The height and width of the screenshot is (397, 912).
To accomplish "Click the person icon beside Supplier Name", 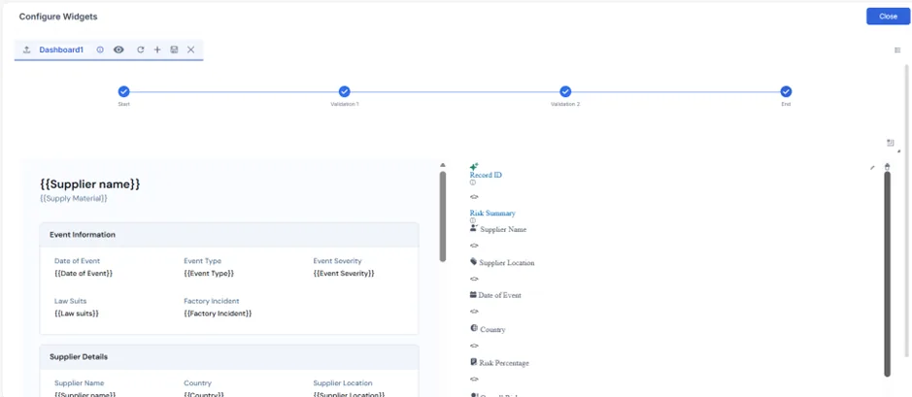I will 473,228.
